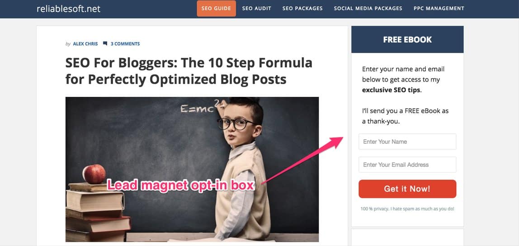Click the Lead magnet opt-in box label

(181, 186)
